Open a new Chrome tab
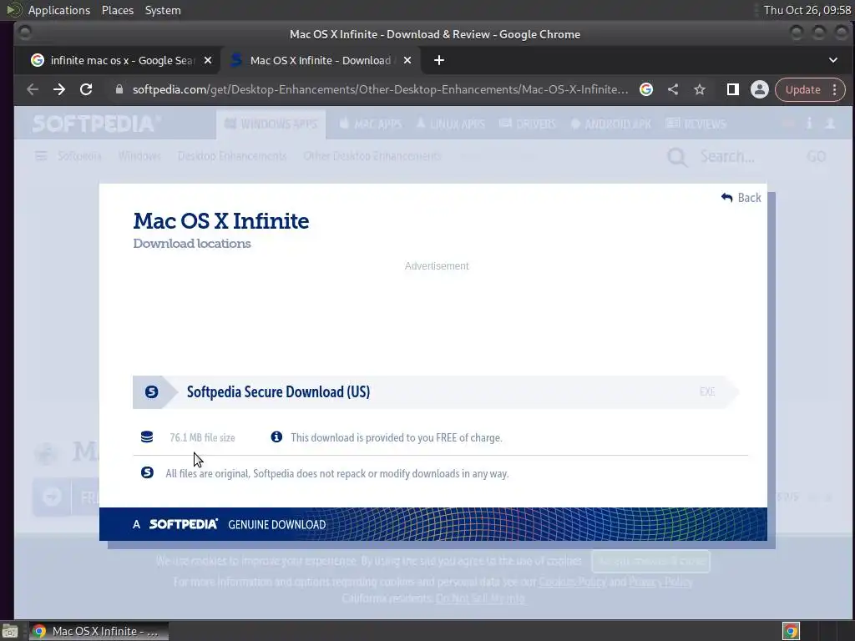 439,60
